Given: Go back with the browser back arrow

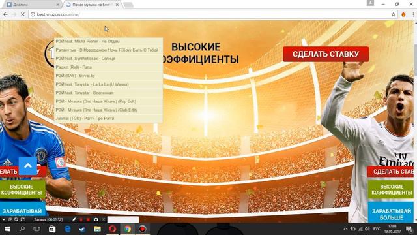Looking at the screenshot, I should point(5,14).
